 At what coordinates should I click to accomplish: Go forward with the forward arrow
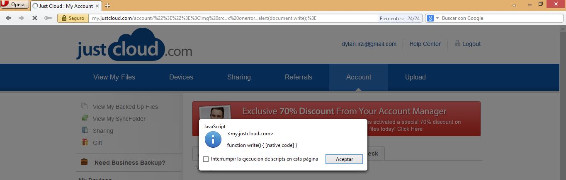22,18
